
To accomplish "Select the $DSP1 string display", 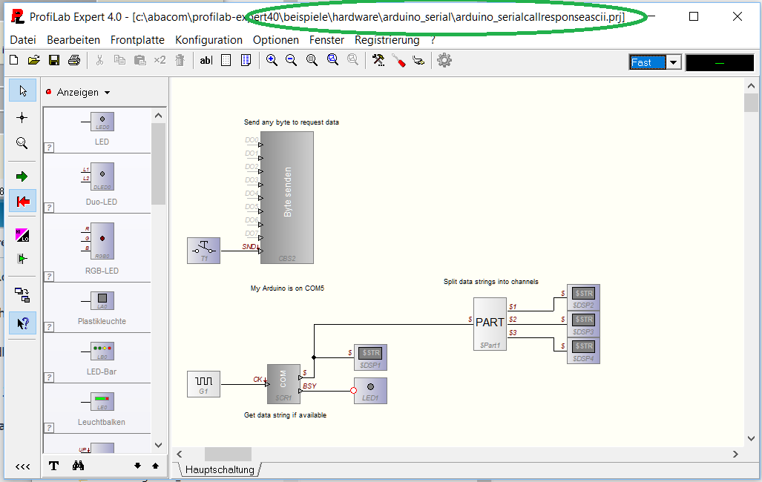I will pyautogui.click(x=370, y=357).
